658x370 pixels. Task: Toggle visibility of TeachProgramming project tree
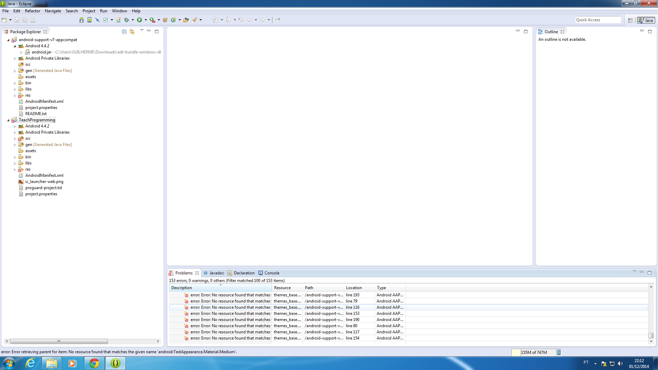tap(8, 120)
